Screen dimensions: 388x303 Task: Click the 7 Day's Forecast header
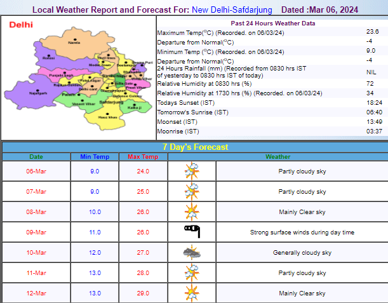(x=194, y=147)
